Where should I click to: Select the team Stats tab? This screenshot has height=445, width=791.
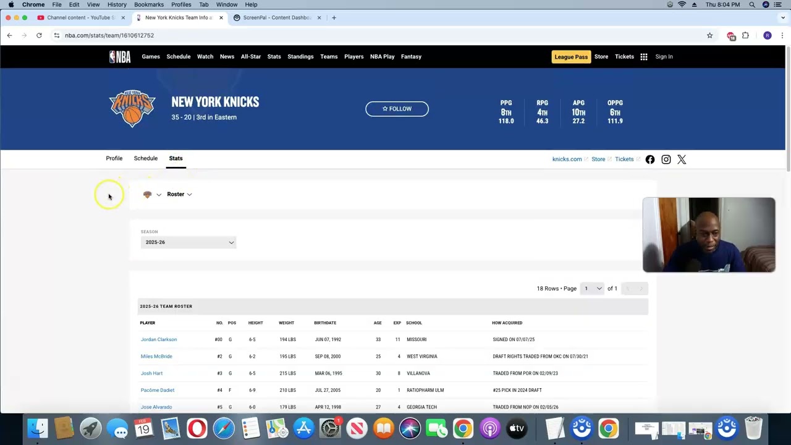point(176,158)
